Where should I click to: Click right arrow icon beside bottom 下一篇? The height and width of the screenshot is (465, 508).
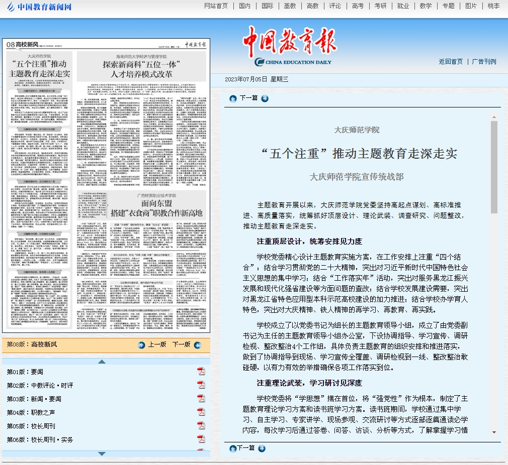(262, 448)
